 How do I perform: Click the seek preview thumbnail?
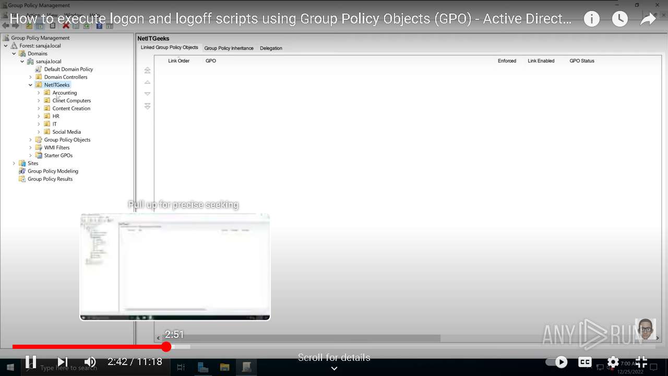[x=175, y=267]
